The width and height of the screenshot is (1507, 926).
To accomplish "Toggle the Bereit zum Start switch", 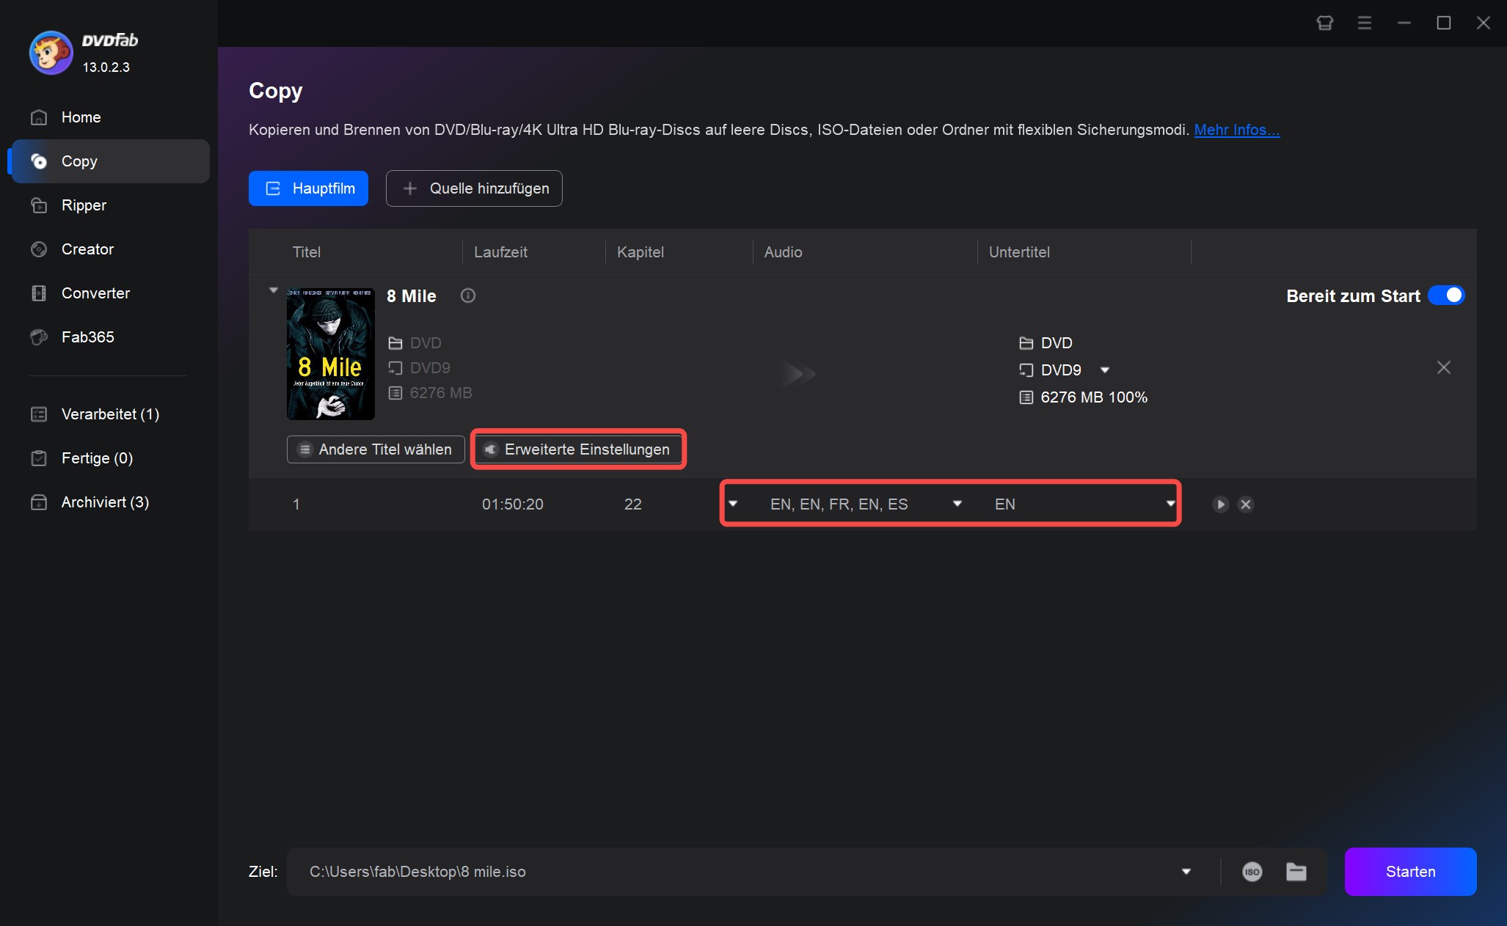I will coord(1446,295).
